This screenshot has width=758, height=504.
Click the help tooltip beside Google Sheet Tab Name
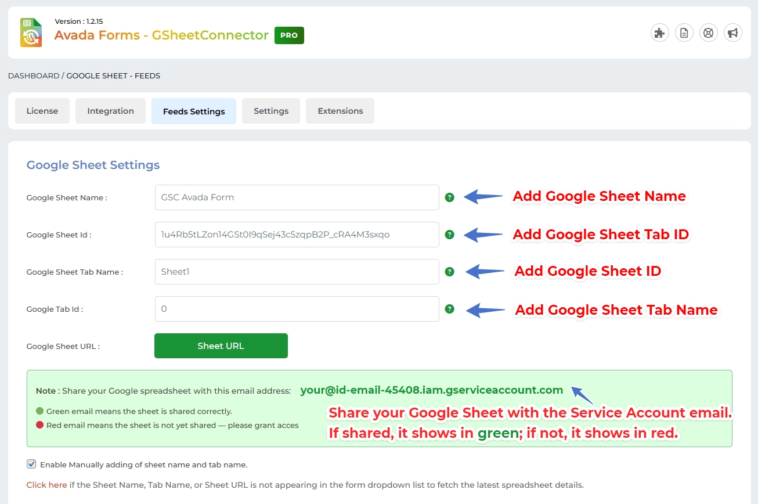(450, 271)
